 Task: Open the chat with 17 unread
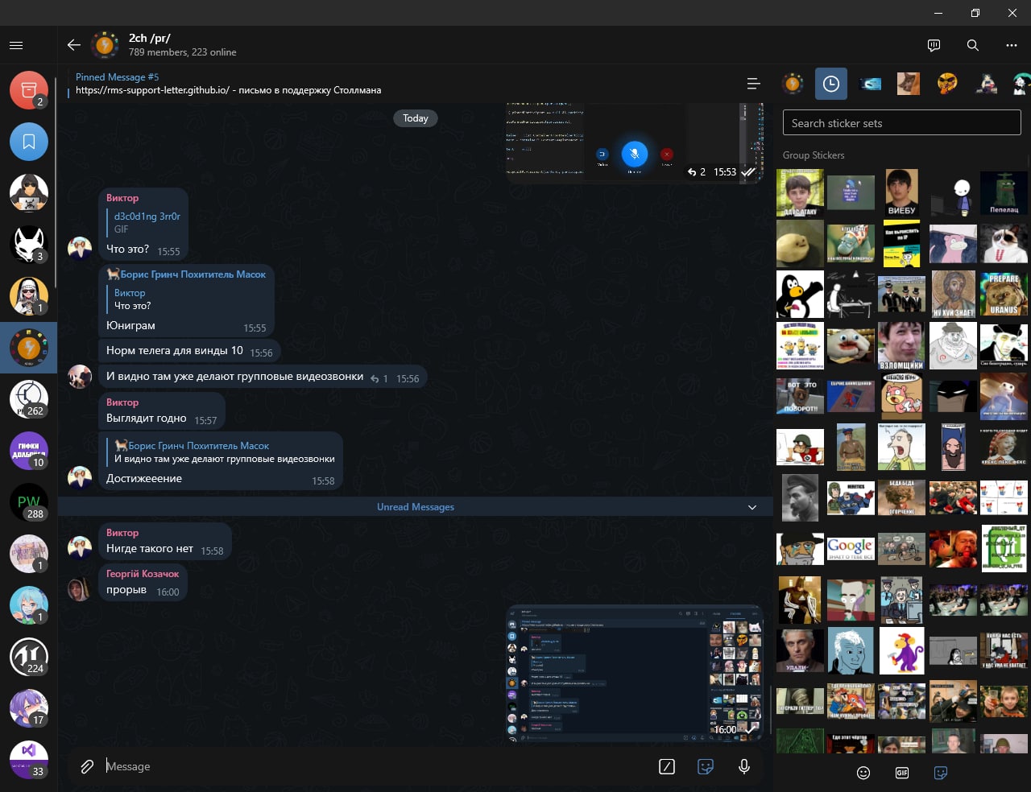pyautogui.click(x=29, y=708)
